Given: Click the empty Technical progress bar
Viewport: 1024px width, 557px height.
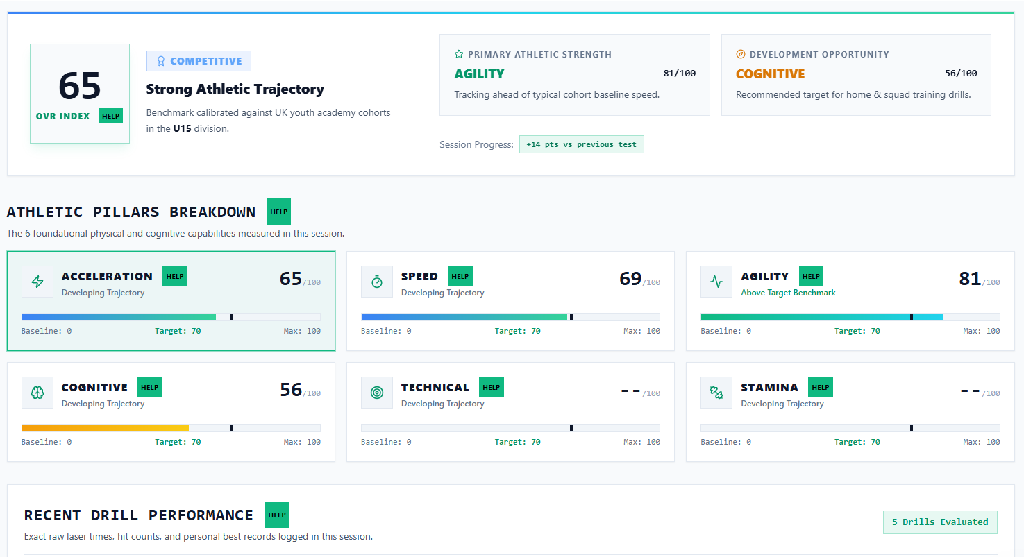Looking at the screenshot, I should [x=510, y=428].
